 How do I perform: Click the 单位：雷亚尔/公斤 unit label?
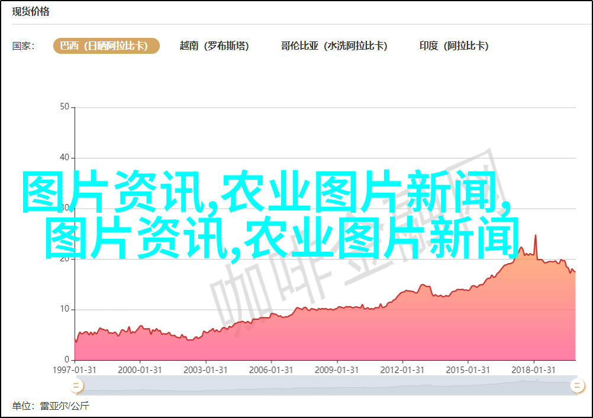(x=51, y=406)
